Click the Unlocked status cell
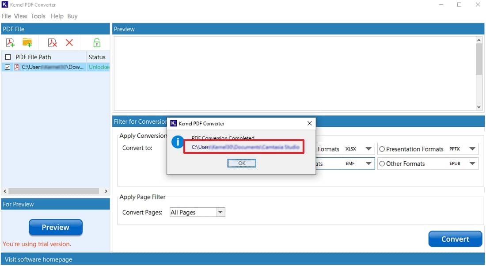Screen dimensions: 486x266 coord(99,67)
